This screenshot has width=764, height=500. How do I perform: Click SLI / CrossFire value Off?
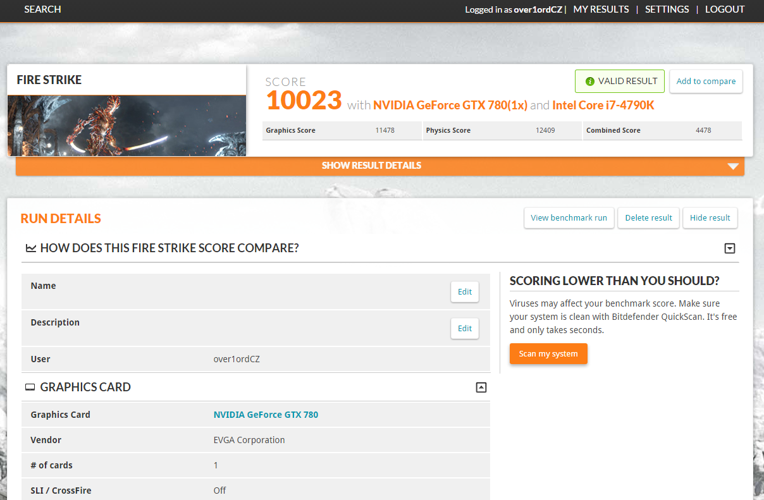coord(219,491)
